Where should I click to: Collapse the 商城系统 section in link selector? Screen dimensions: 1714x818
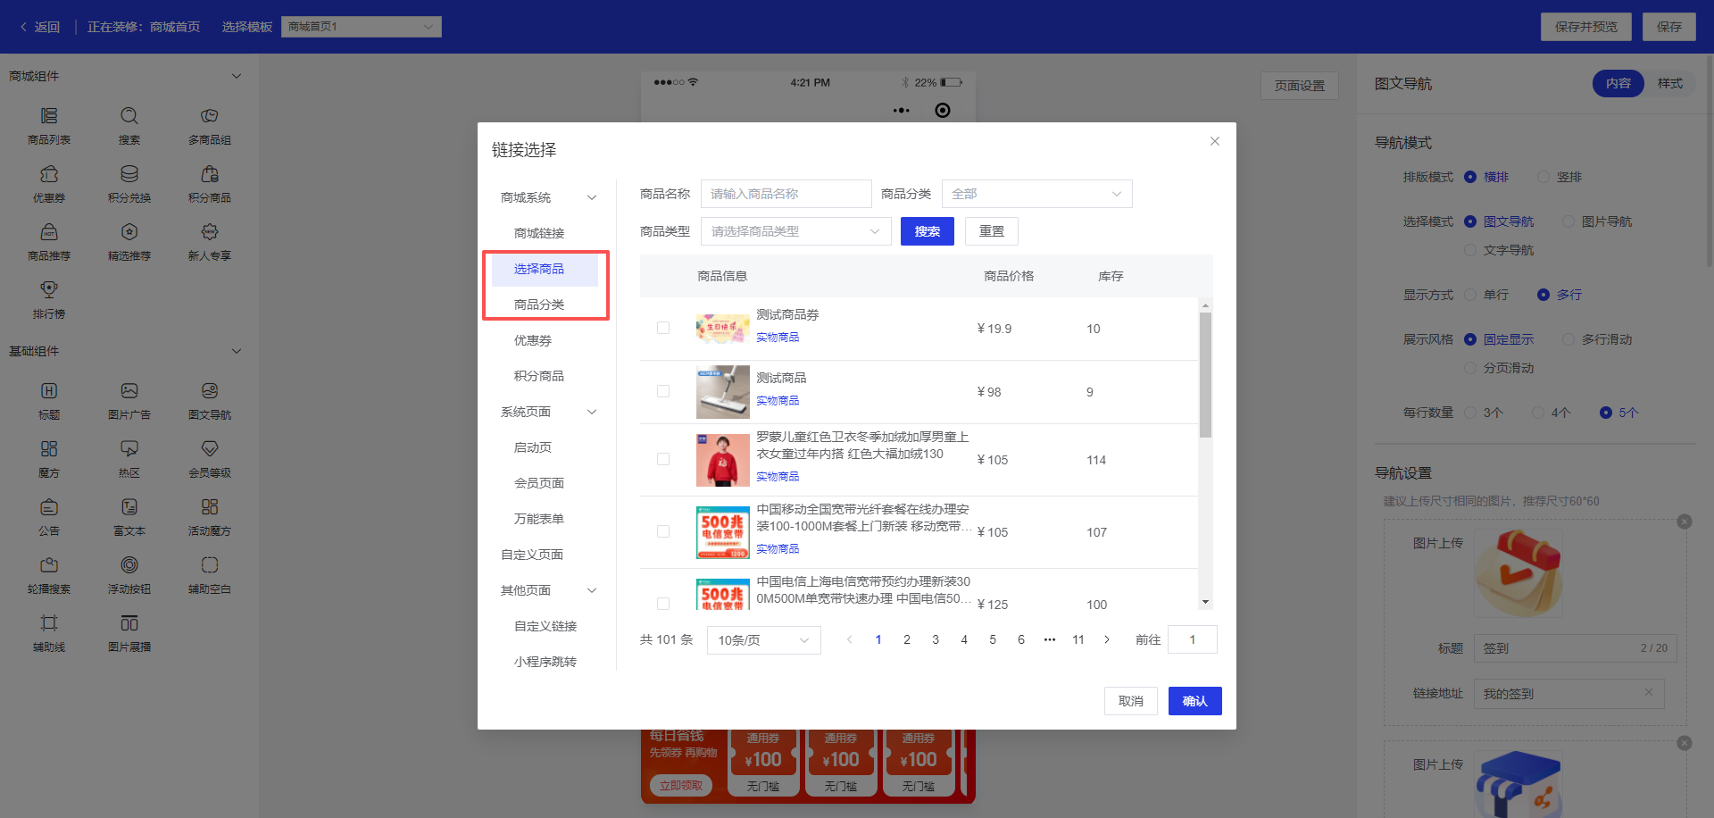point(592,197)
